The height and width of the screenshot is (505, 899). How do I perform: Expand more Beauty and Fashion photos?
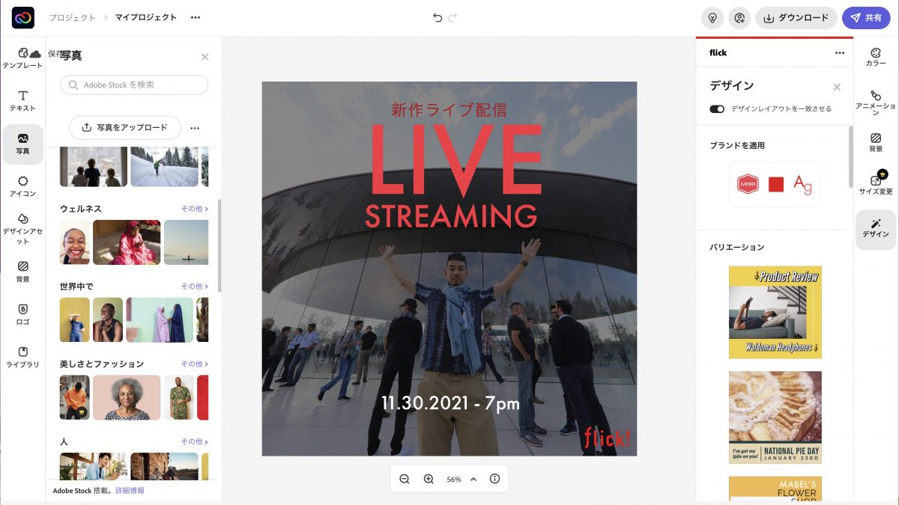[194, 364]
